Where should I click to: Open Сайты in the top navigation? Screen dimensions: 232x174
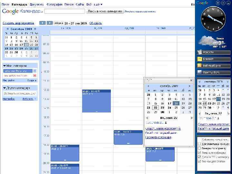coord(80,5)
